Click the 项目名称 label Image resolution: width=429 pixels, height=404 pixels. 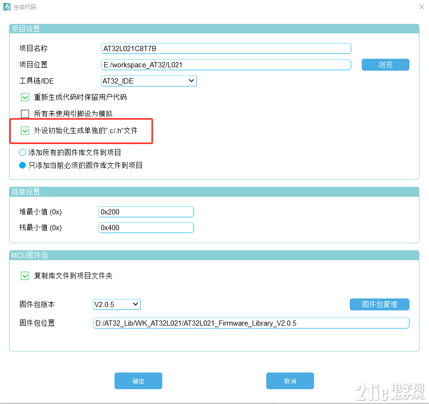[x=33, y=48]
